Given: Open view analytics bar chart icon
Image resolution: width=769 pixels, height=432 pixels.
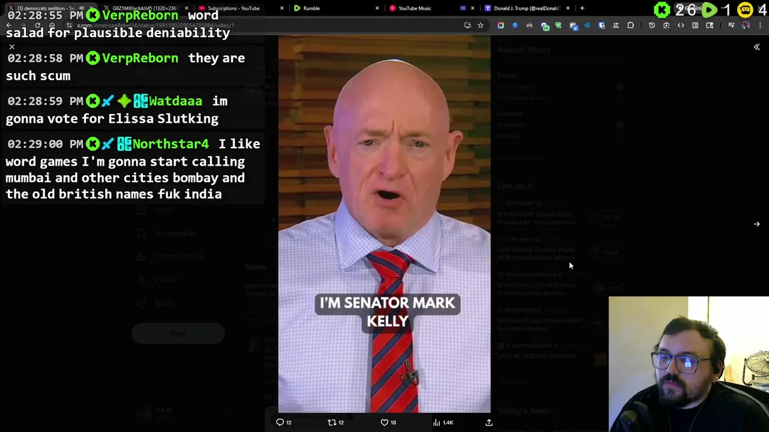Looking at the screenshot, I should coord(437,422).
